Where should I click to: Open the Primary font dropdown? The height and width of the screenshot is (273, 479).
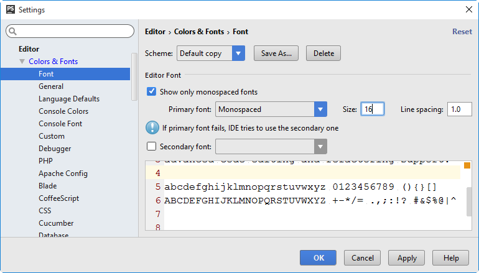coord(320,109)
